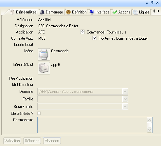161x146 pixels.
Task: Expand the Famille dropdown
Action: coord(125,99)
